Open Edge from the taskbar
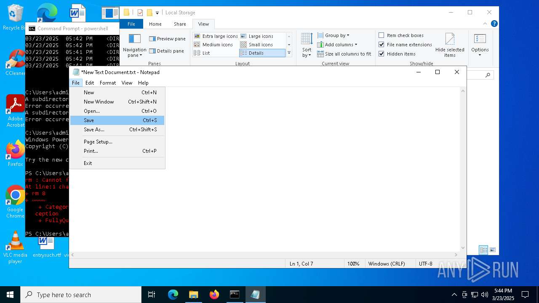This screenshot has height=303, width=539. coord(173,295)
